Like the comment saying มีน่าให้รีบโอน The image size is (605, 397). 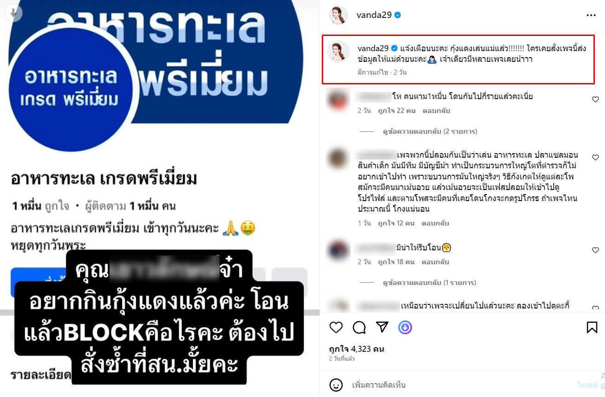595,250
